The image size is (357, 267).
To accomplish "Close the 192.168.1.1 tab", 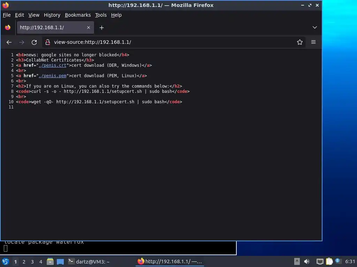I will (89, 27).
